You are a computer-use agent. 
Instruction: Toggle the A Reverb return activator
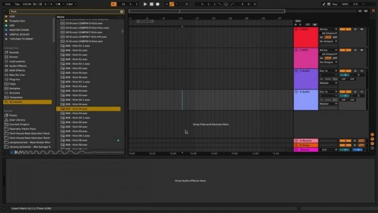[345, 141]
